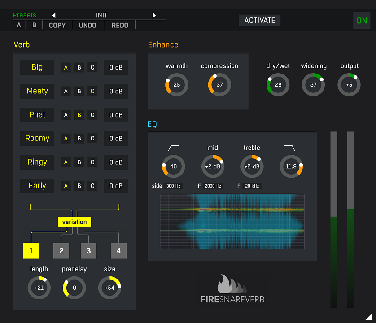Click the high-cut knob showing 11.9
This screenshot has height=323, width=376.
click(291, 166)
